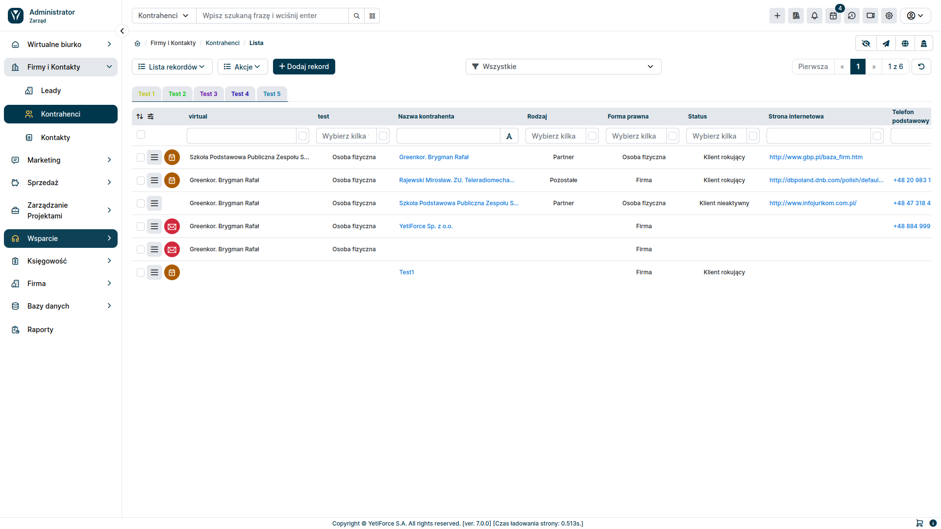The image size is (941, 529).
Task: Click the rightmost person icon in the breadcrumb icon group
Action: click(924, 44)
